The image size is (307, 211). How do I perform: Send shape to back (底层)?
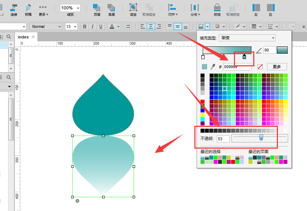tap(111, 10)
